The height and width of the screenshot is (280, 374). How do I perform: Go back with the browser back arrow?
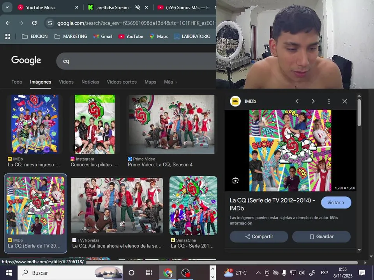coord(8,23)
